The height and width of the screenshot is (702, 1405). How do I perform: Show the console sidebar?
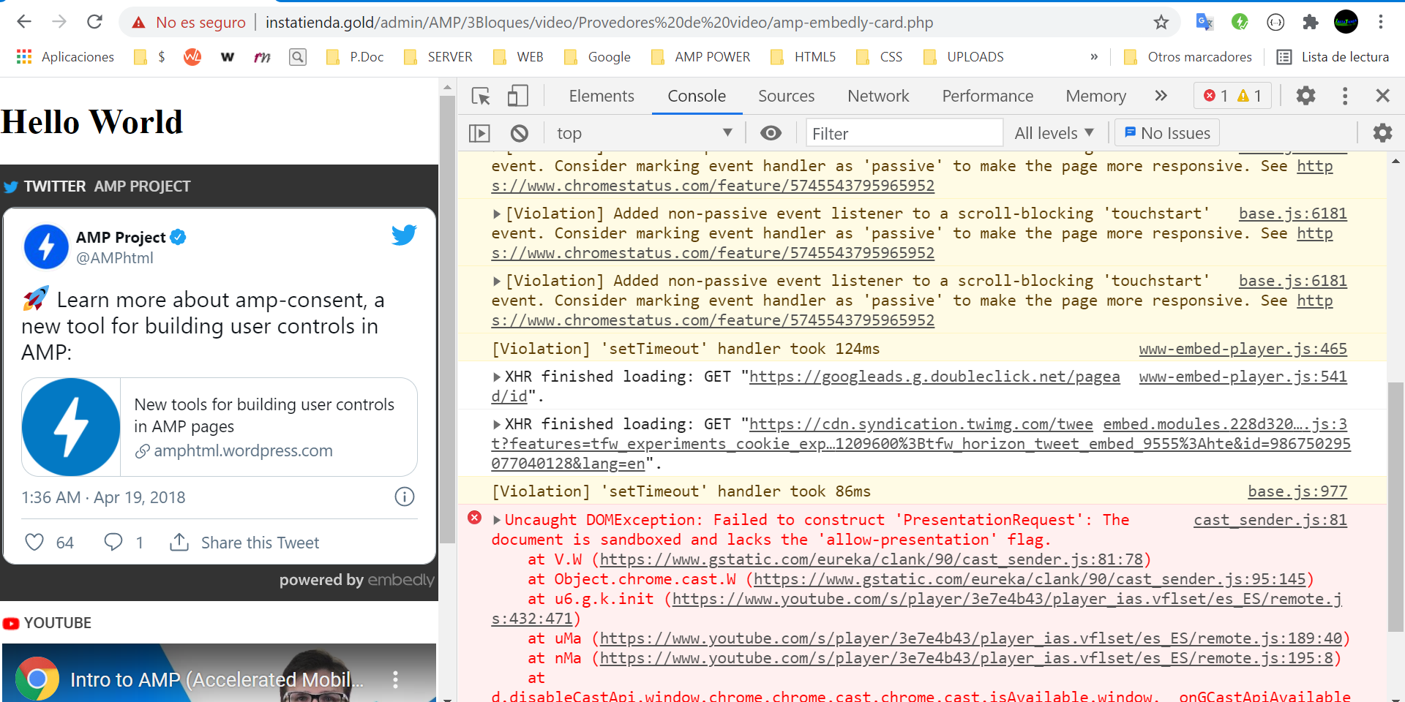(479, 133)
